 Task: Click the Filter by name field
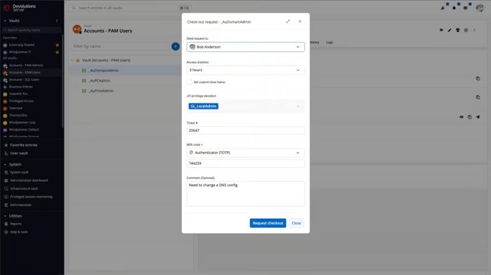[120, 47]
